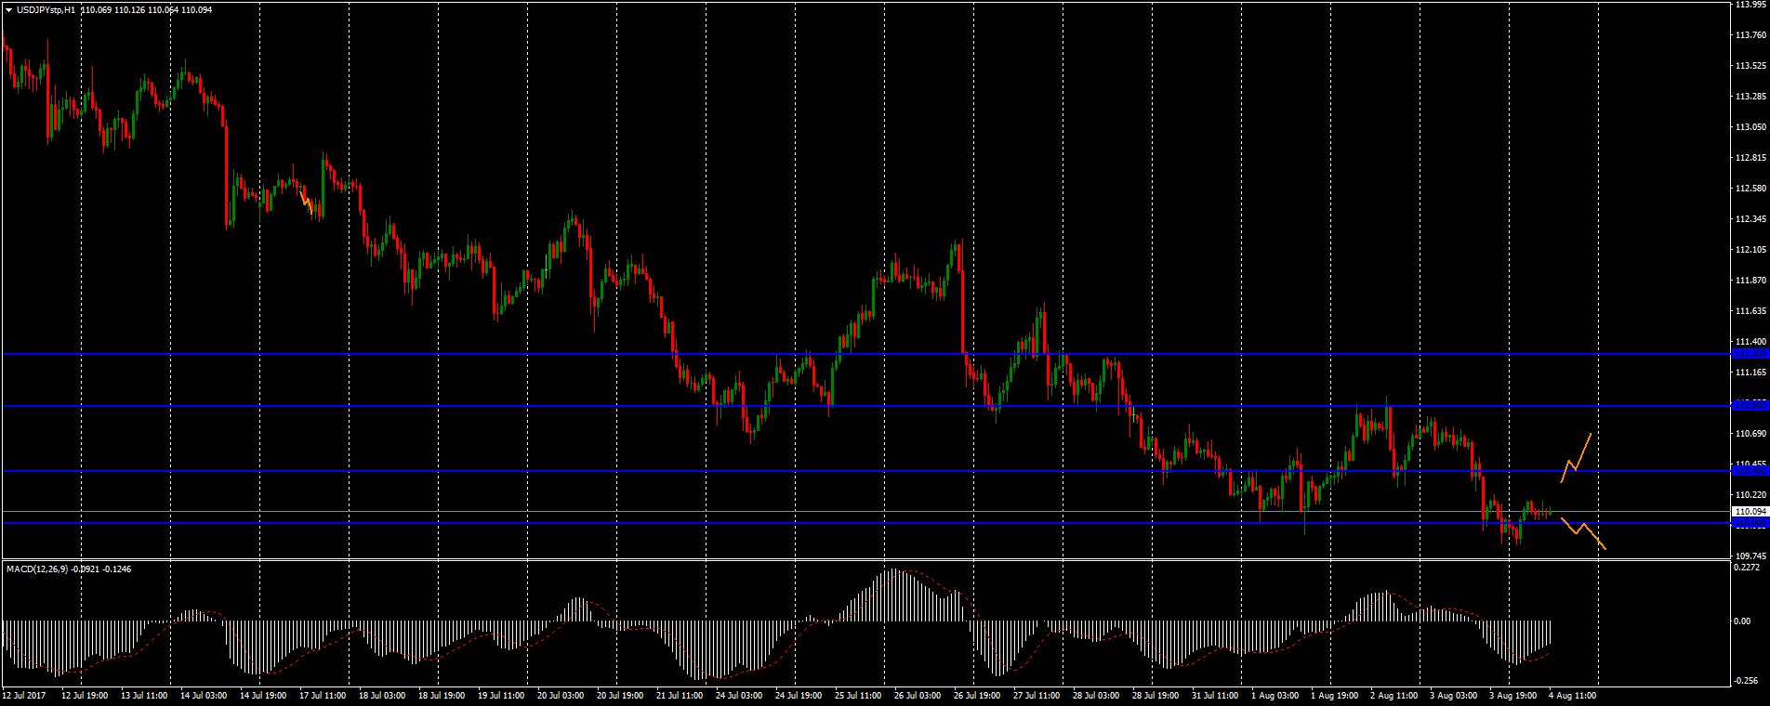Click the USDJPYstp,H1 chart title text
The image size is (1770, 706).
coord(46,9)
